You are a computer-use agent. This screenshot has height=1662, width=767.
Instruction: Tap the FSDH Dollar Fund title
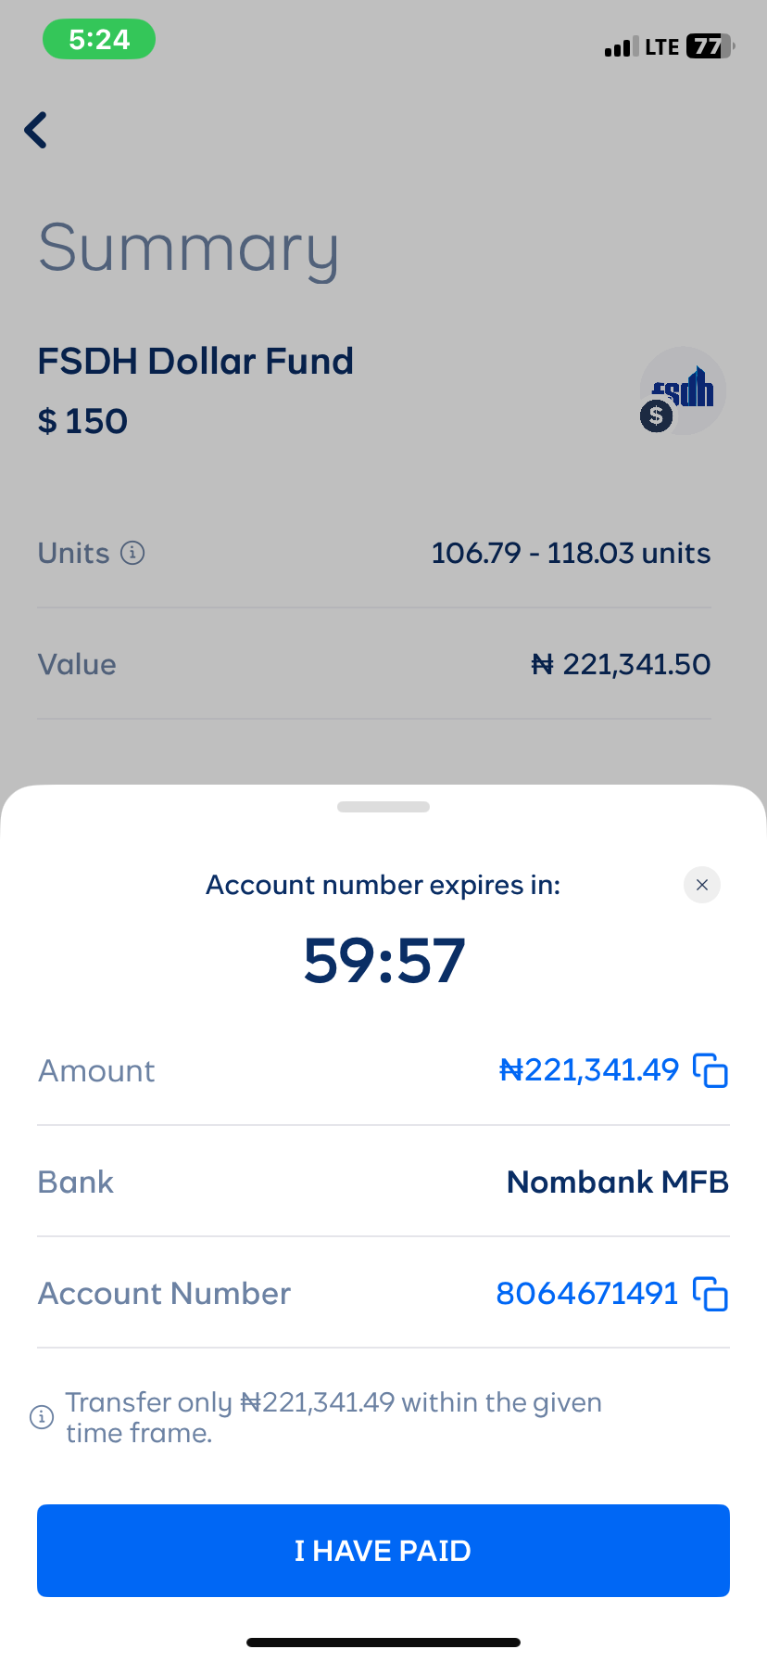(195, 362)
